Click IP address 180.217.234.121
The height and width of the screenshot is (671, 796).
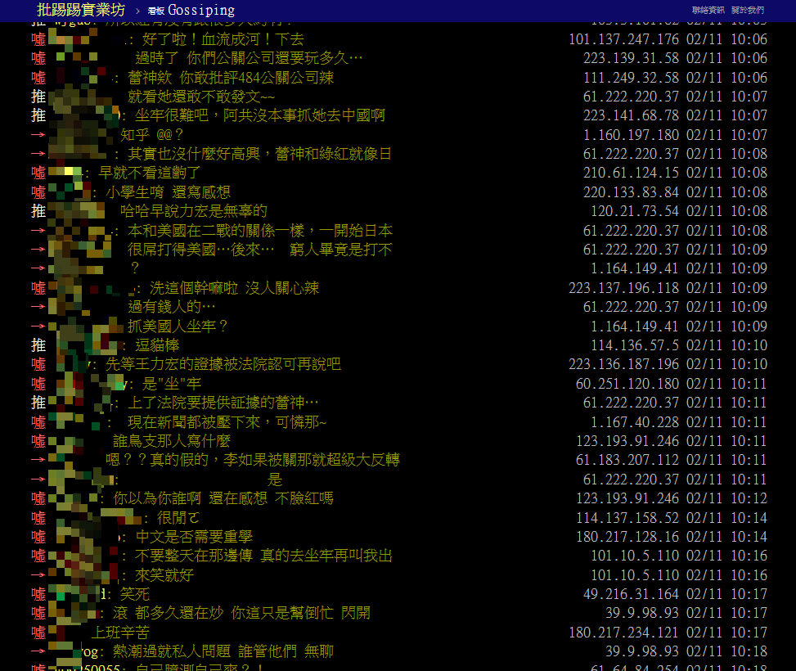(x=623, y=633)
